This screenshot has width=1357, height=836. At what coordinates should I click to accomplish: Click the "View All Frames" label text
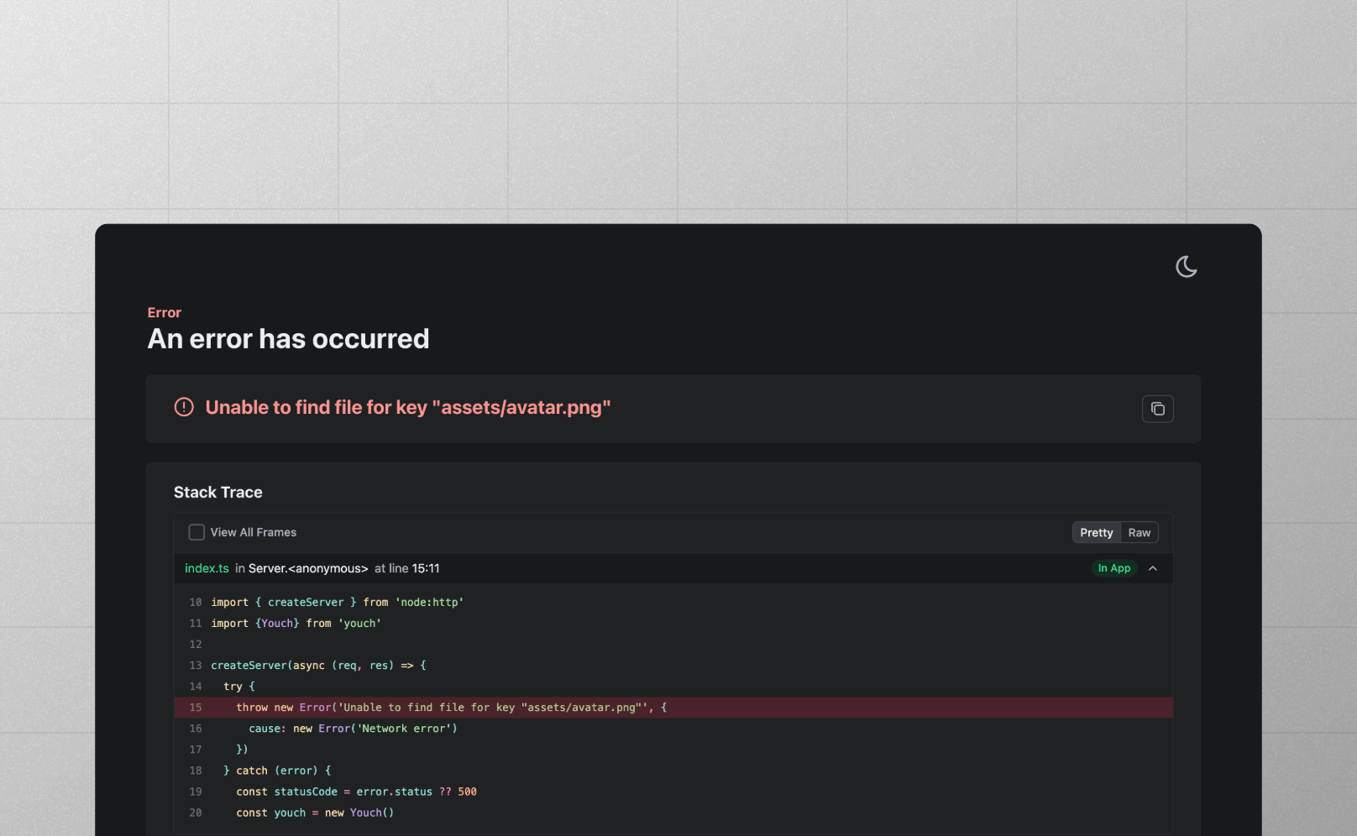click(x=253, y=532)
